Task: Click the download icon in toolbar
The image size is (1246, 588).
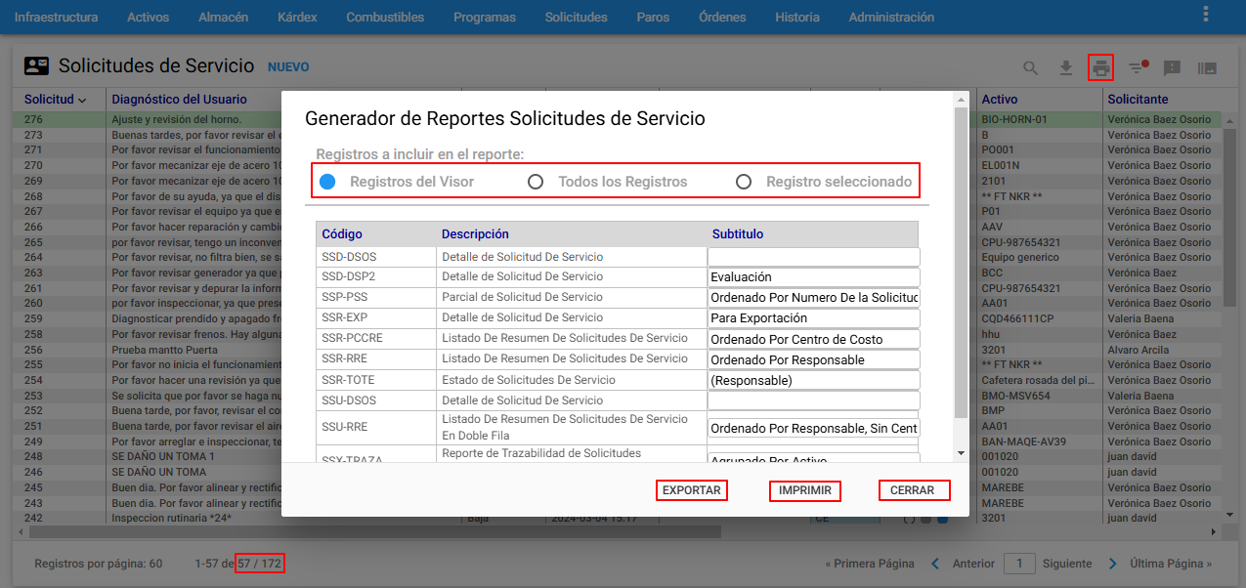Action: (1066, 68)
